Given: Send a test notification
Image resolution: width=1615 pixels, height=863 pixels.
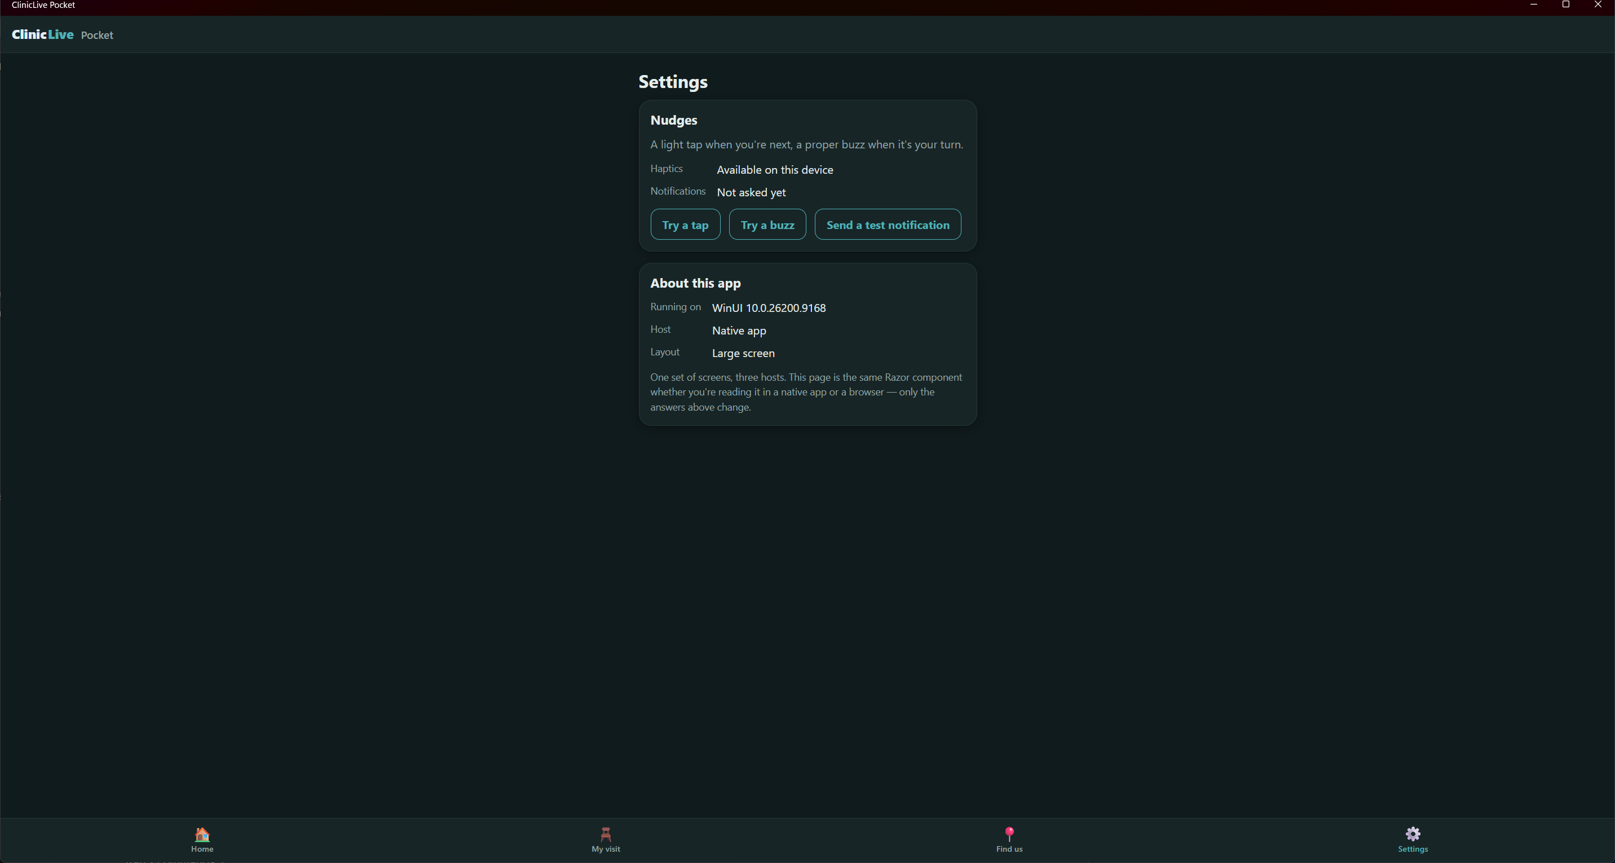Looking at the screenshot, I should click(888, 224).
